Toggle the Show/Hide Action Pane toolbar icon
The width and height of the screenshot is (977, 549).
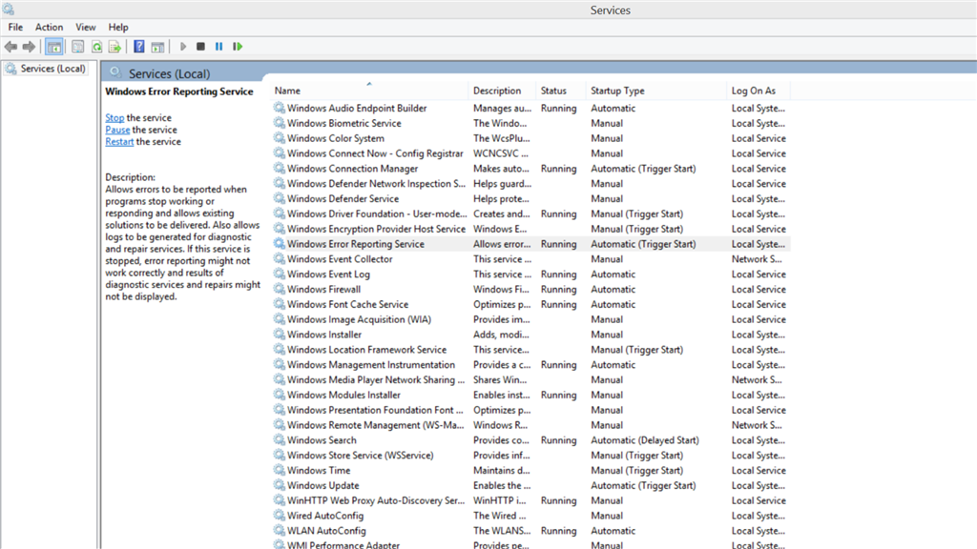157,47
